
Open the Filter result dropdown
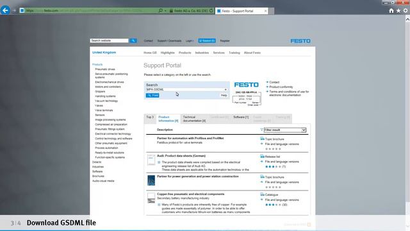coord(284,130)
